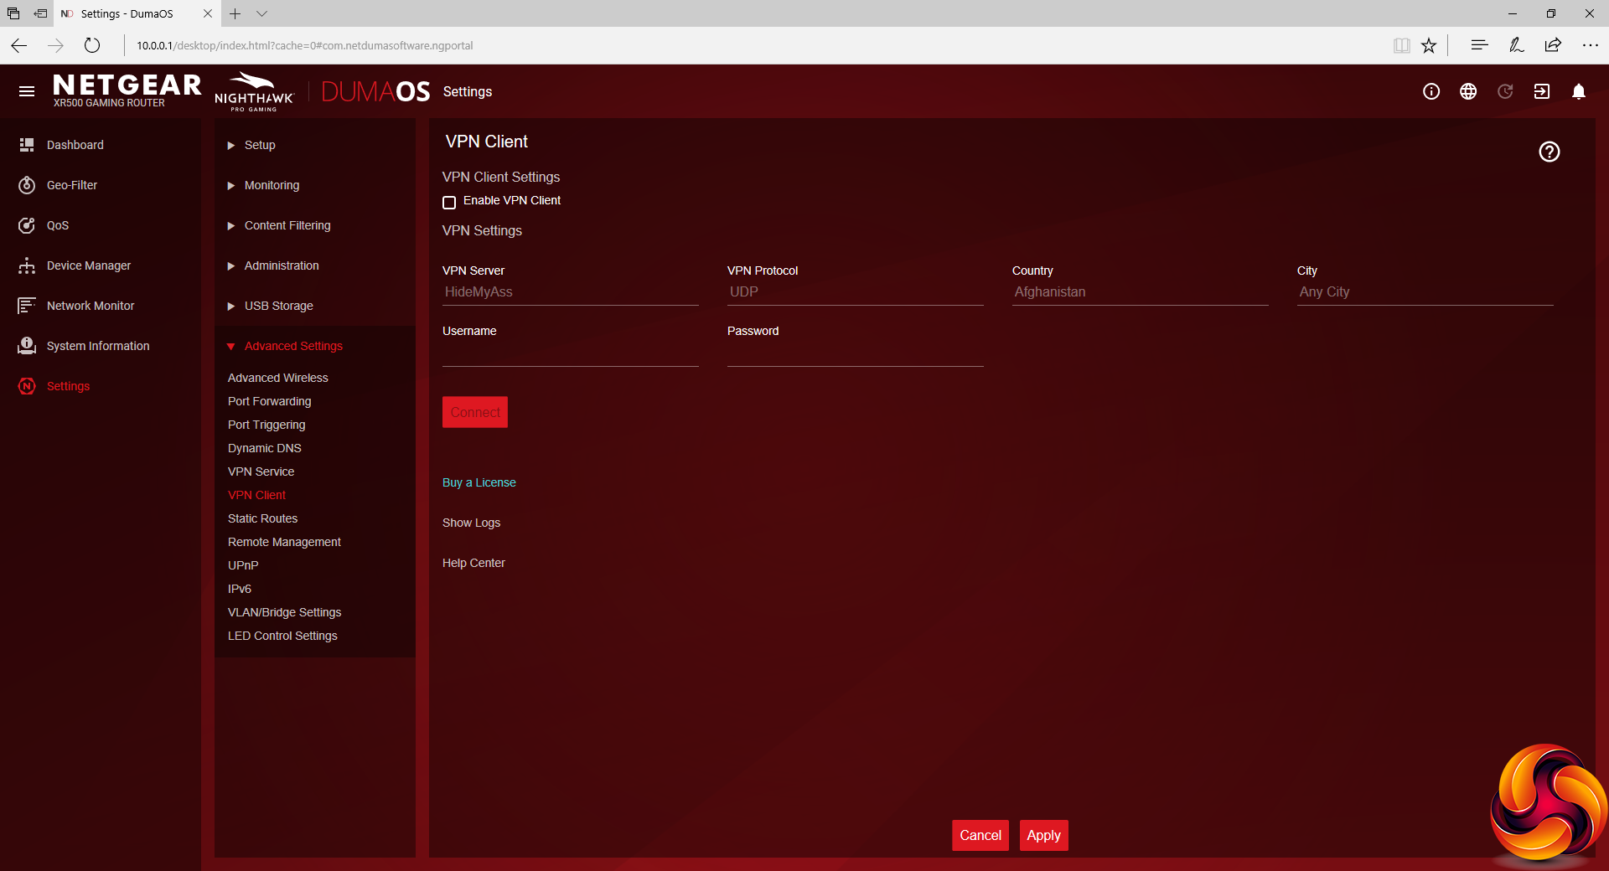Open the VPN Server dropdown
This screenshot has height=871, width=1609.
click(x=570, y=292)
